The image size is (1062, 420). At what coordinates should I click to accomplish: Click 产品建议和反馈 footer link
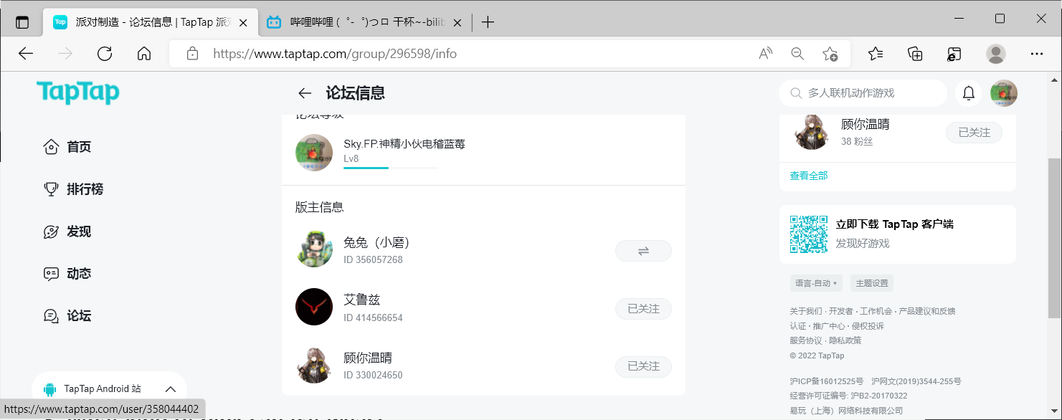pyautogui.click(x=927, y=311)
